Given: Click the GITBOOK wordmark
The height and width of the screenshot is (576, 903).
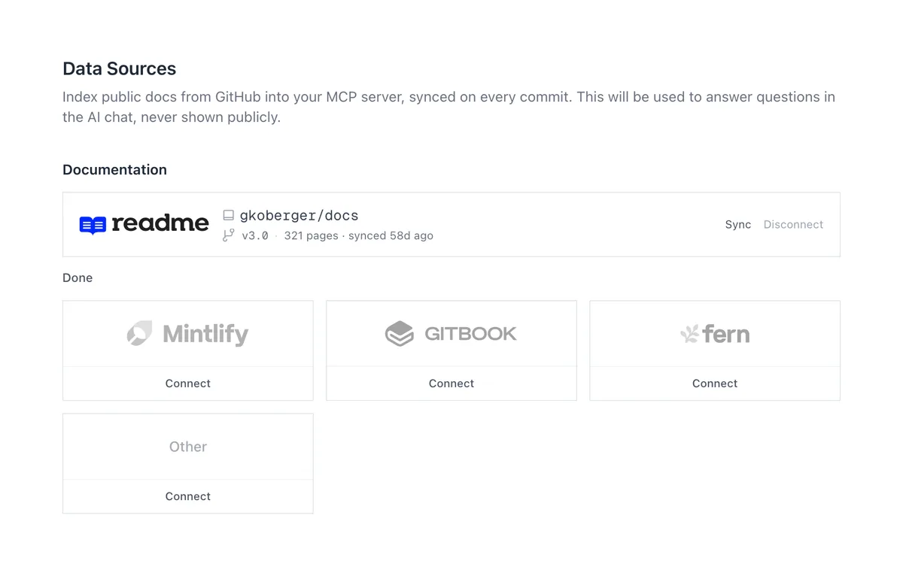Looking at the screenshot, I should click(x=471, y=333).
